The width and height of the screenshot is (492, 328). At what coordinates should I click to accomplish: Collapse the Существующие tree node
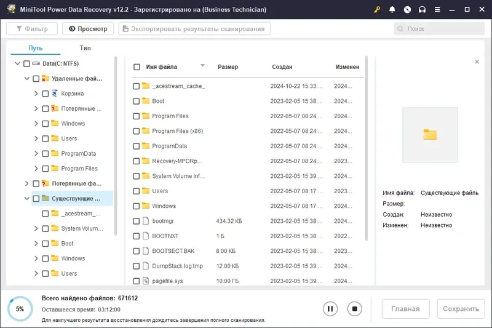pyautogui.click(x=27, y=198)
